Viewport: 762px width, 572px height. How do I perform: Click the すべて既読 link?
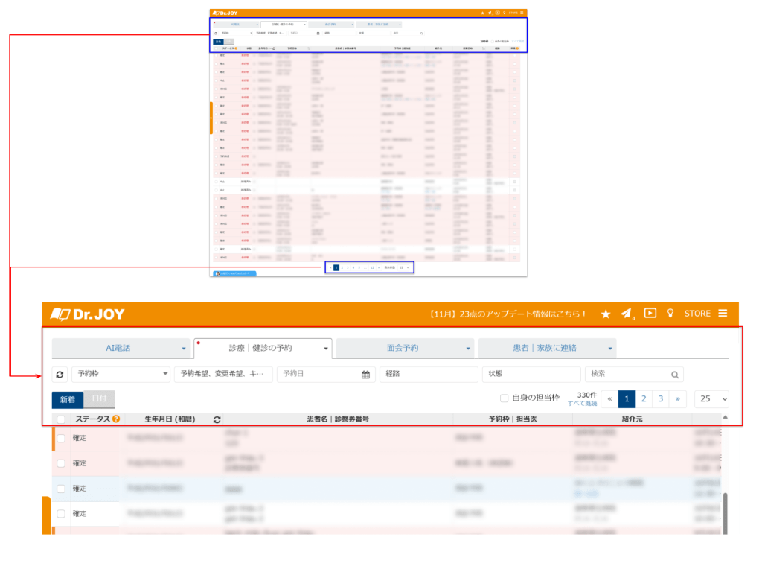pyautogui.click(x=582, y=403)
